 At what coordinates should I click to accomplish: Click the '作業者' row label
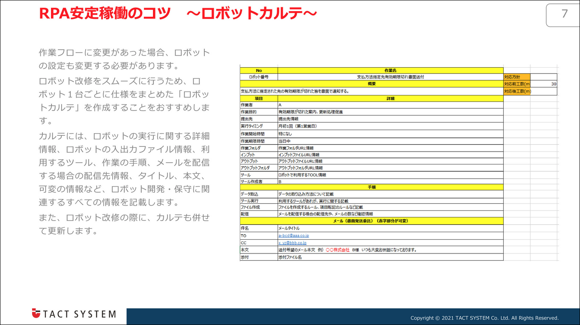tap(259, 105)
